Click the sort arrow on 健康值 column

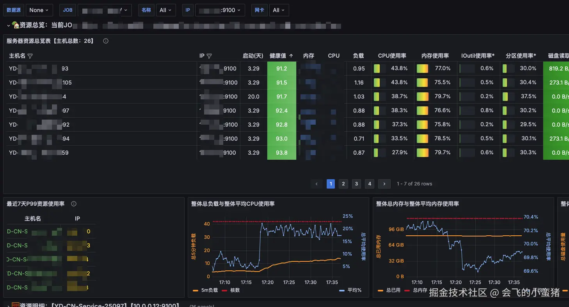pos(291,56)
